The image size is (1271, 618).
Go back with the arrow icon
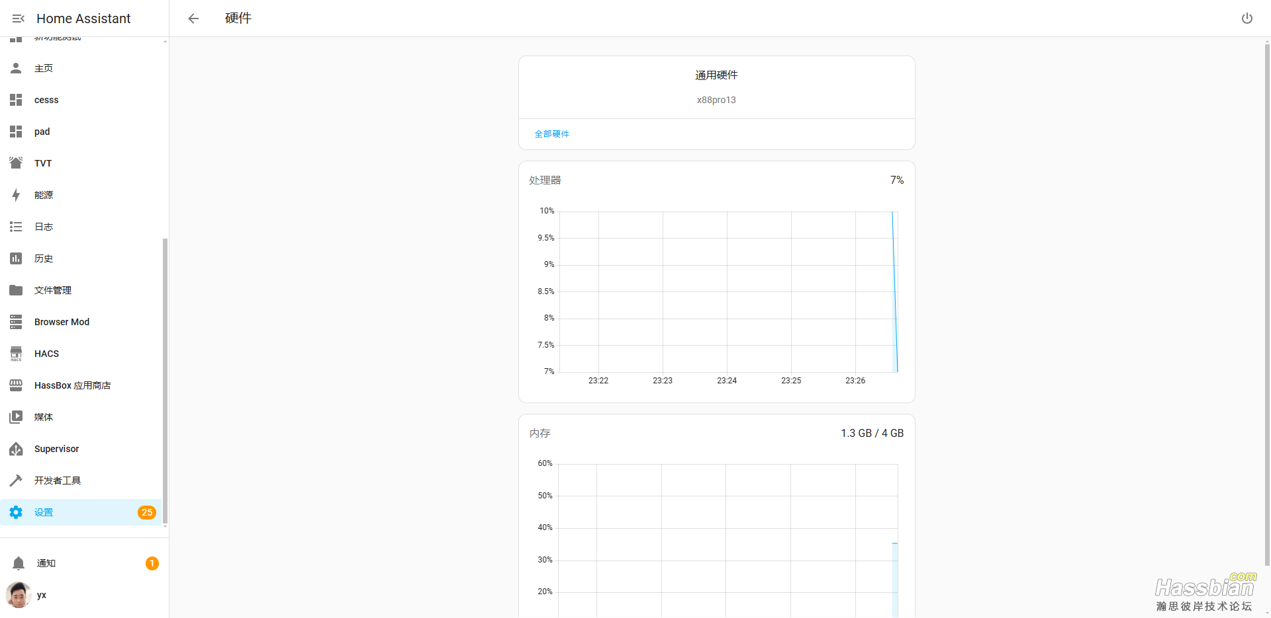(193, 19)
